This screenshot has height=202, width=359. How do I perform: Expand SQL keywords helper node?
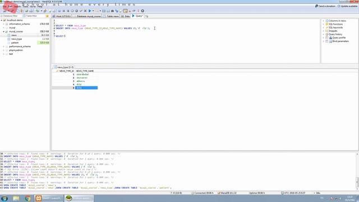click(324, 27)
